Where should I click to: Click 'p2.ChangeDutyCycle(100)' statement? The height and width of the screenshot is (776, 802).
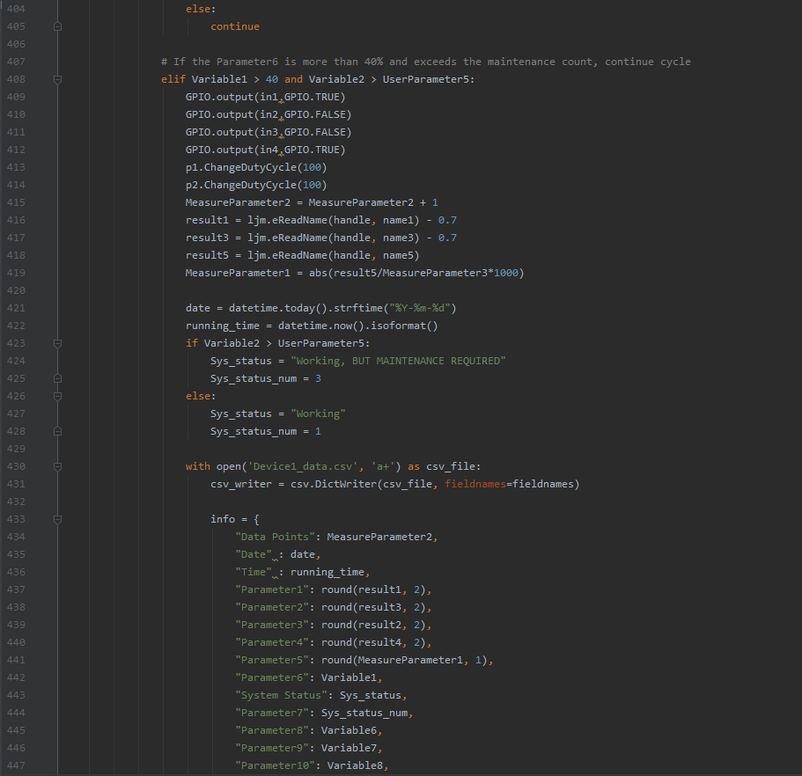pyautogui.click(x=255, y=185)
